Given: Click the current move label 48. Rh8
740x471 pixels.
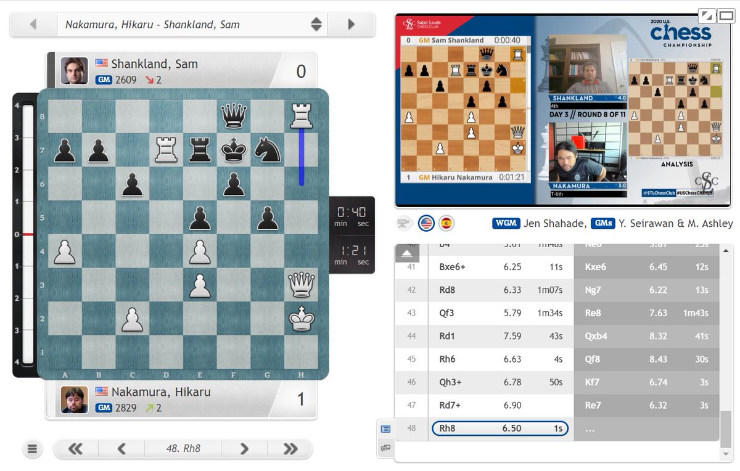Looking at the screenshot, I should 183,449.
